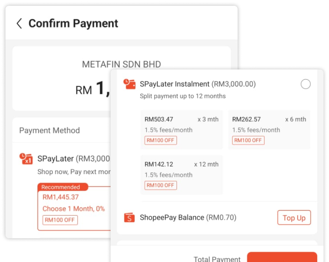Choose the RM262.57 x 6 mth plan
The height and width of the screenshot is (262, 329).
tap(269, 129)
